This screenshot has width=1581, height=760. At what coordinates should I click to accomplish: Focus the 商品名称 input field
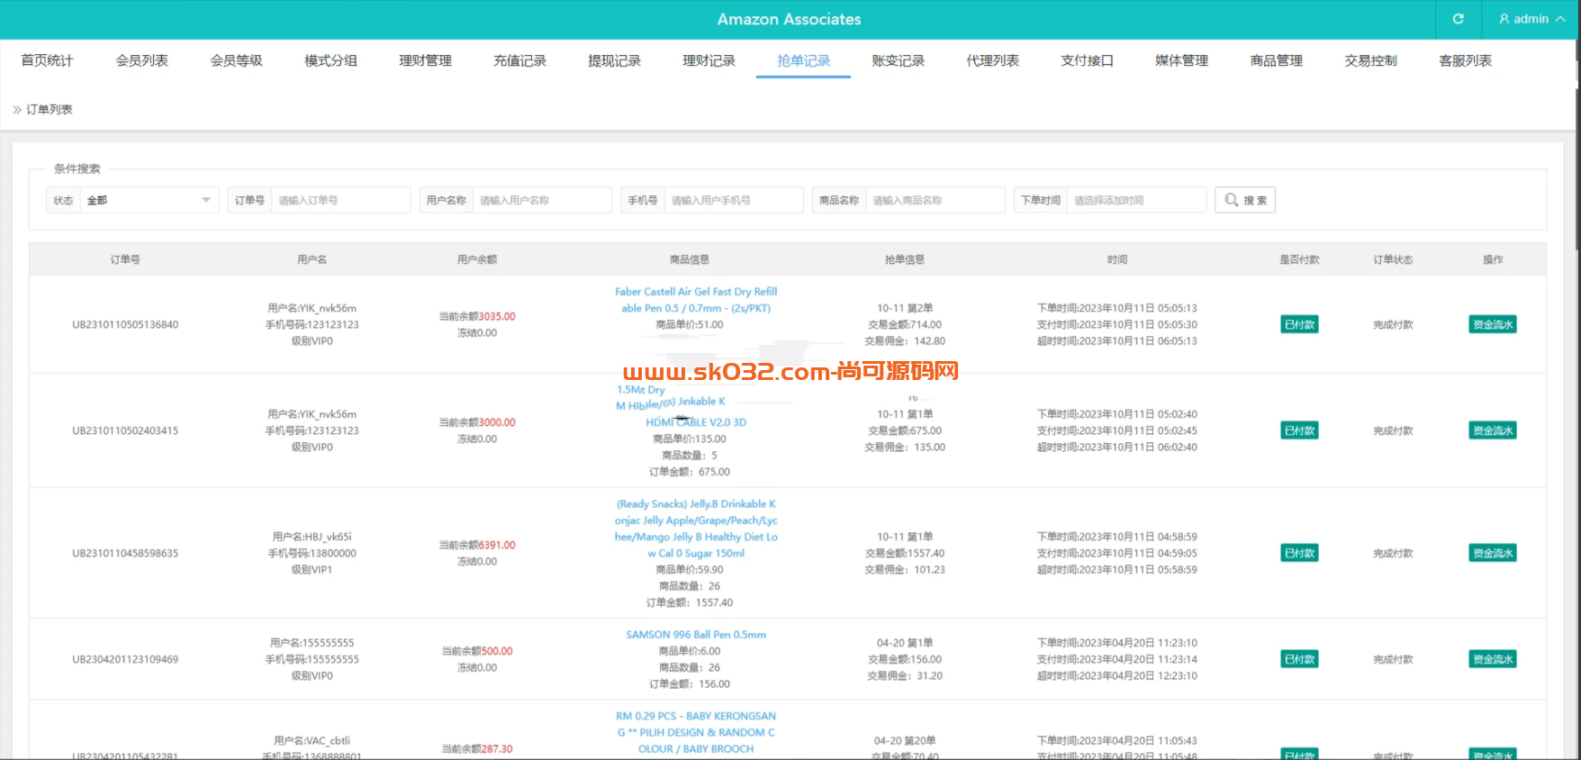pyautogui.click(x=935, y=200)
